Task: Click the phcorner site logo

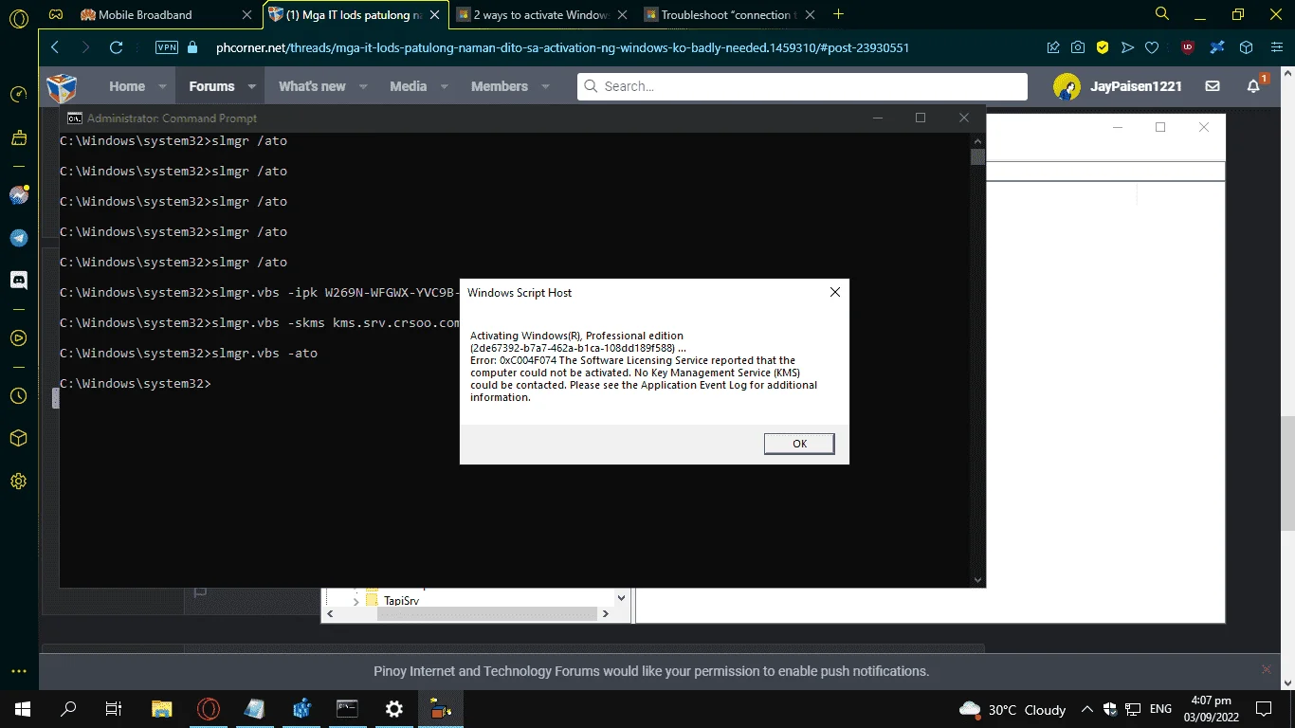Action: point(62,87)
